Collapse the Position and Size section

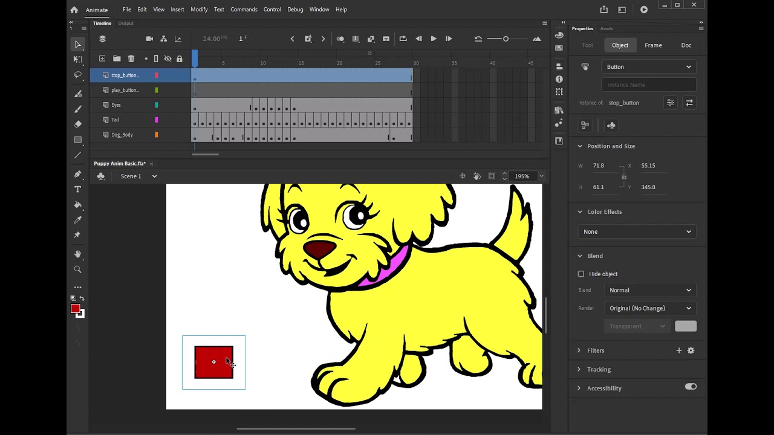point(579,146)
